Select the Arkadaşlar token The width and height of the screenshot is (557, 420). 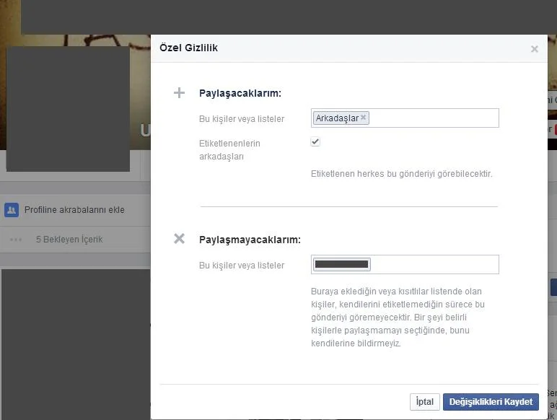coord(336,118)
